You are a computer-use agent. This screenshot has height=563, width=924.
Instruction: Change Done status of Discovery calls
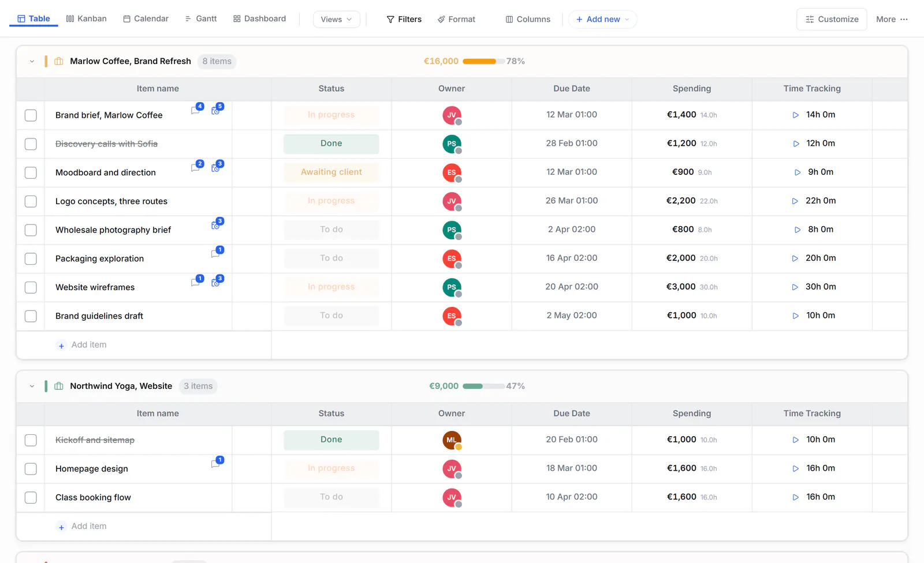331,144
